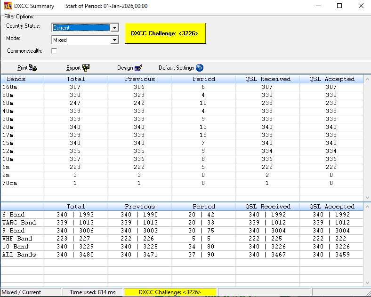Viewport: 371px width, 297px height.
Task: Click the 60m Total value 247
Action: pyautogui.click(x=75, y=103)
